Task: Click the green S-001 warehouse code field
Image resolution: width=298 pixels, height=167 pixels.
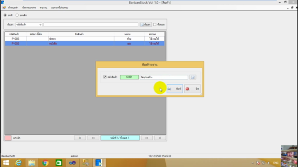Action: 129,77
